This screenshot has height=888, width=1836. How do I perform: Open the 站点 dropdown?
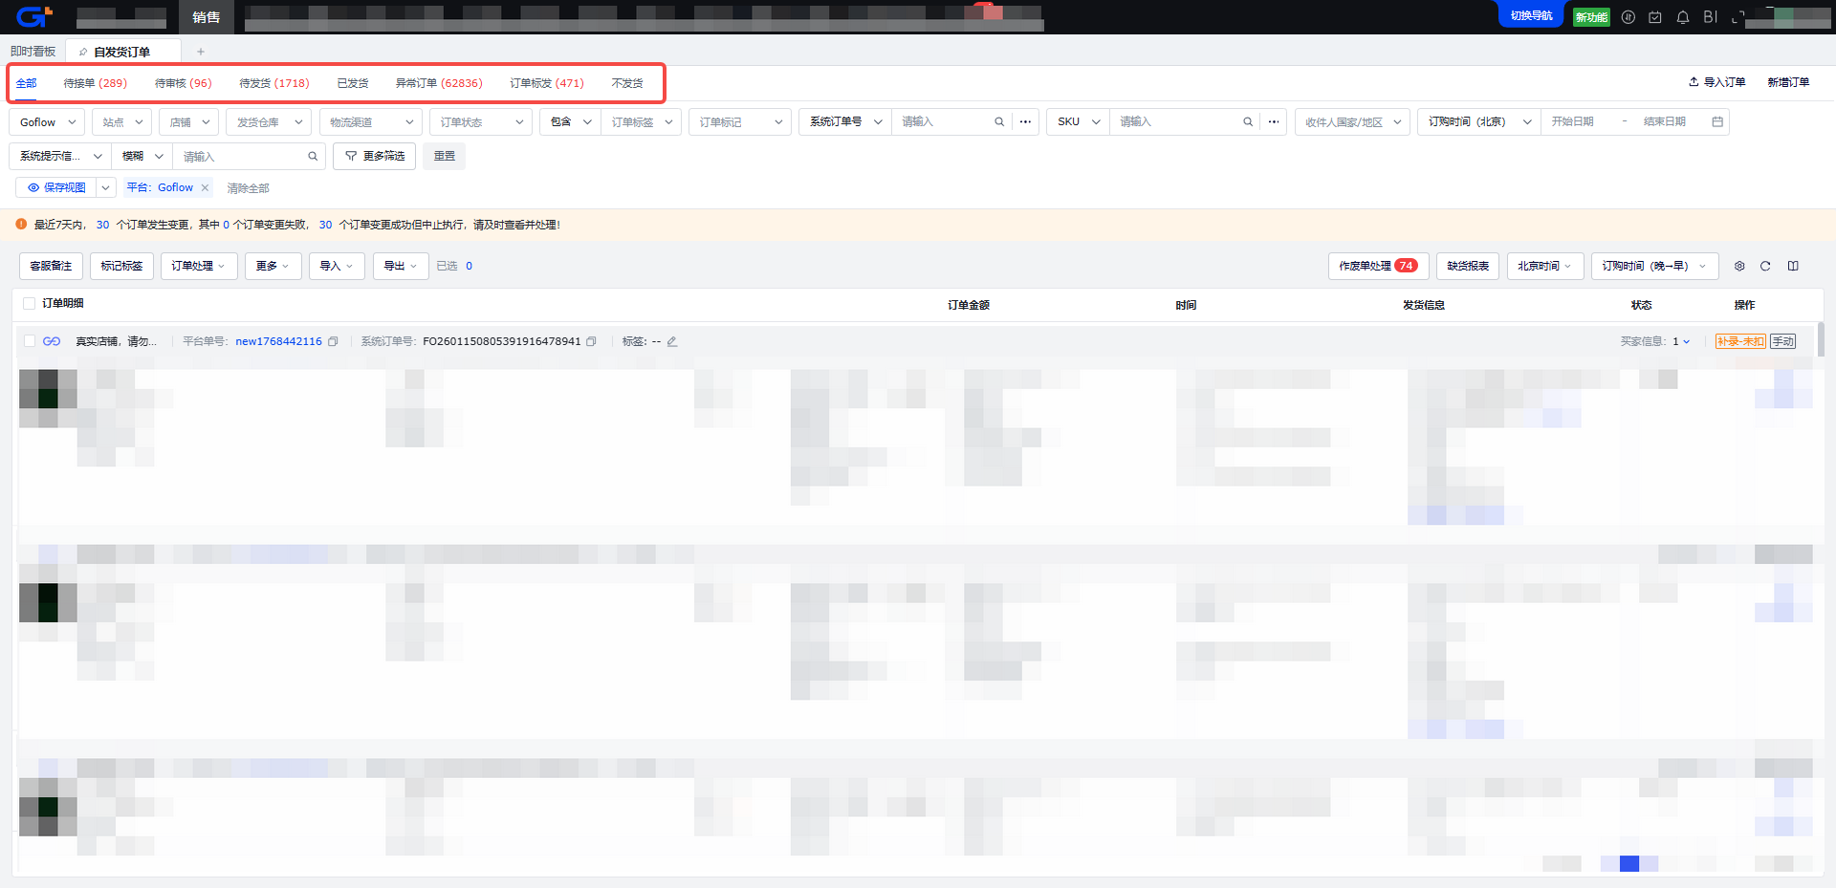click(x=122, y=122)
